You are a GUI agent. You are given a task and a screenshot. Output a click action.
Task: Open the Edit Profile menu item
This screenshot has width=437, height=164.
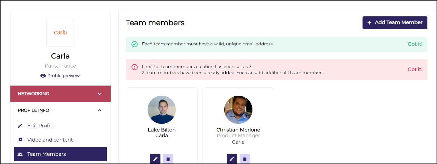41,126
